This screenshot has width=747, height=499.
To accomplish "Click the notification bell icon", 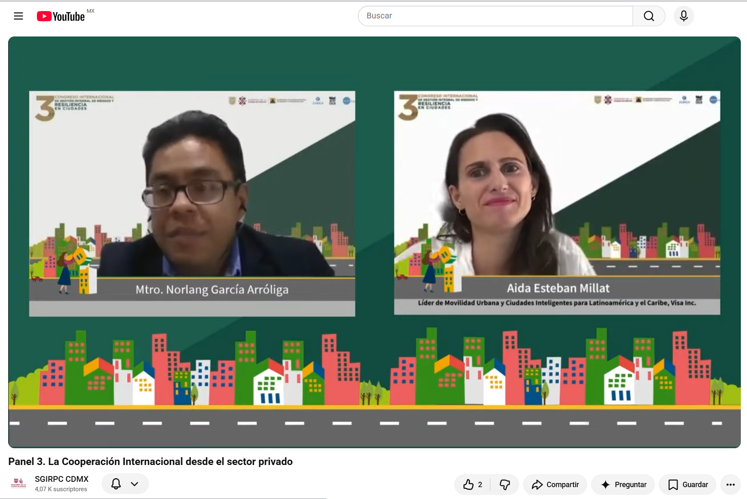I will pyautogui.click(x=116, y=484).
